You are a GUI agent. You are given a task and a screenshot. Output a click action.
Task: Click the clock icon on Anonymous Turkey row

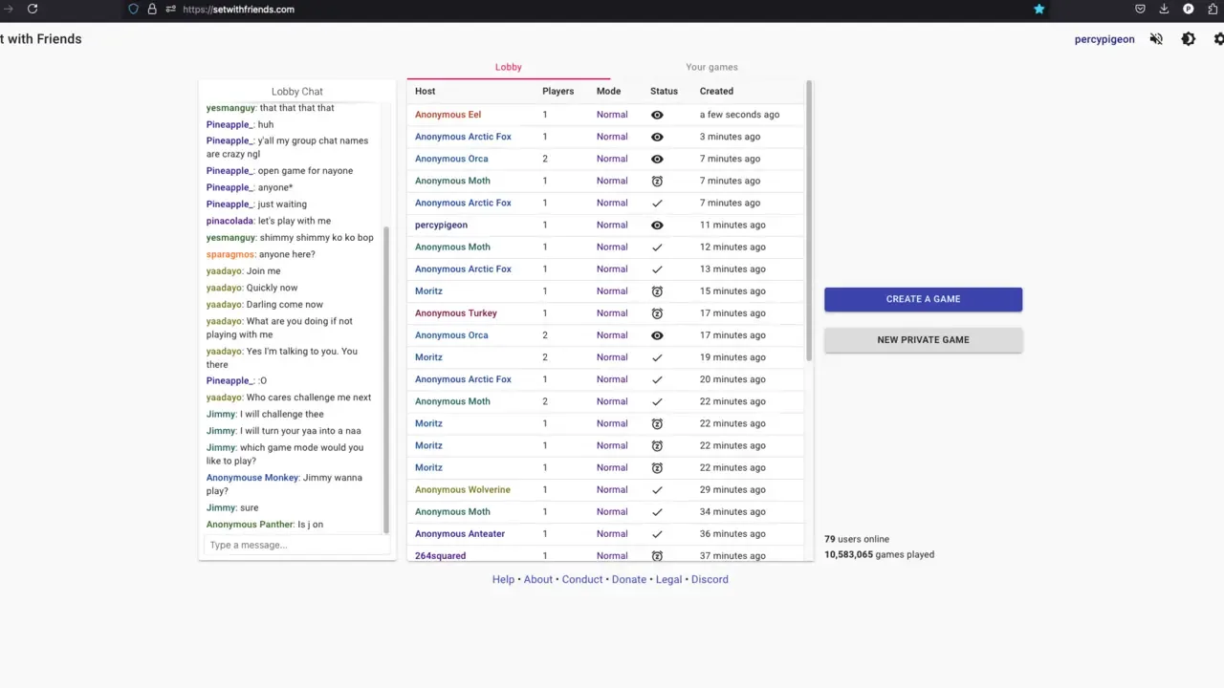657,313
